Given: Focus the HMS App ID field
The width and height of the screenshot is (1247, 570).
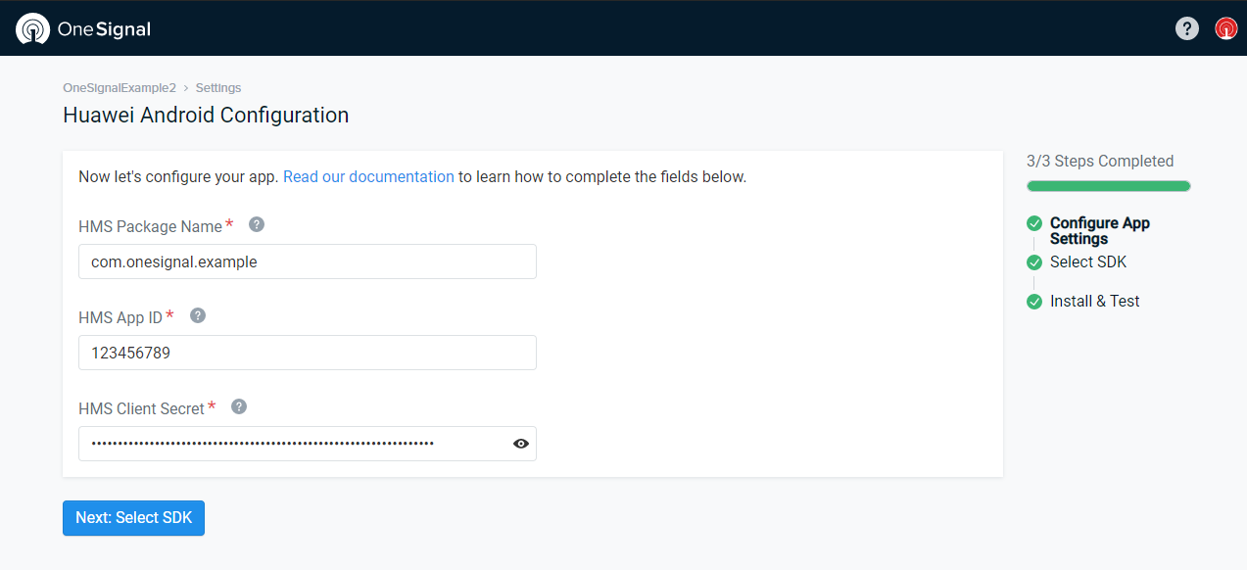Looking at the screenshot, I should (308, 353).
